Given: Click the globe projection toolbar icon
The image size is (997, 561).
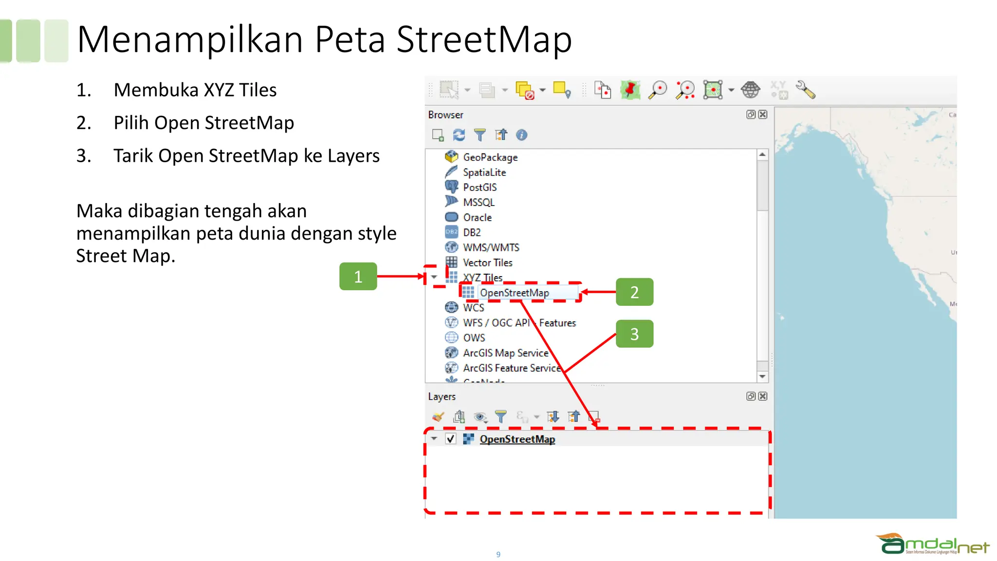Looking at the screenshot, I should 750,90.
